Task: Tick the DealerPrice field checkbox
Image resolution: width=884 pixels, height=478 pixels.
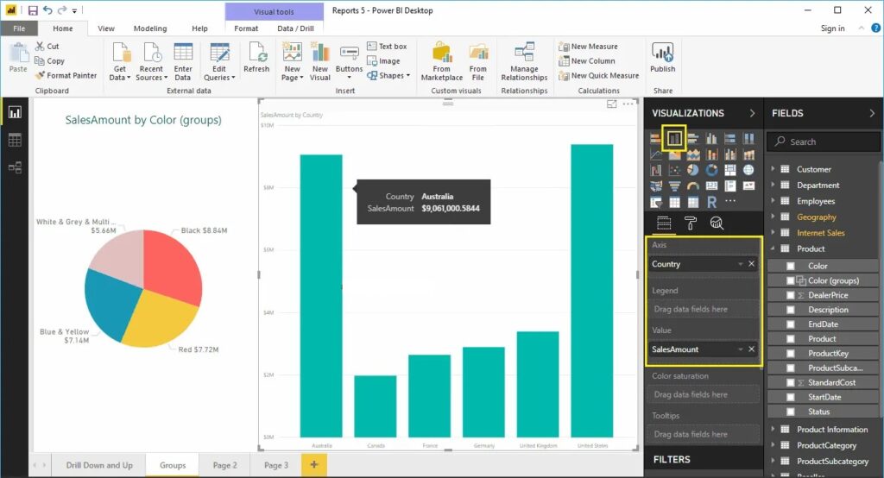Action: 791,295
